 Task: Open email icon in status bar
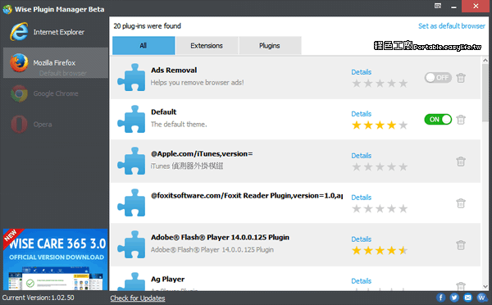point(468,298)
